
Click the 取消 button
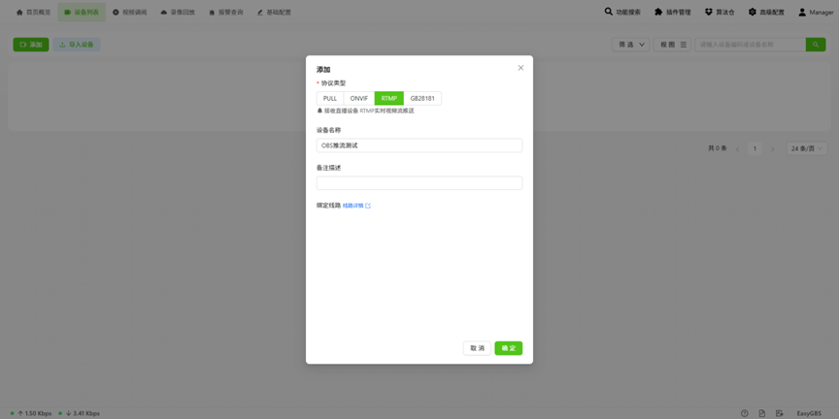coord(477,348)
